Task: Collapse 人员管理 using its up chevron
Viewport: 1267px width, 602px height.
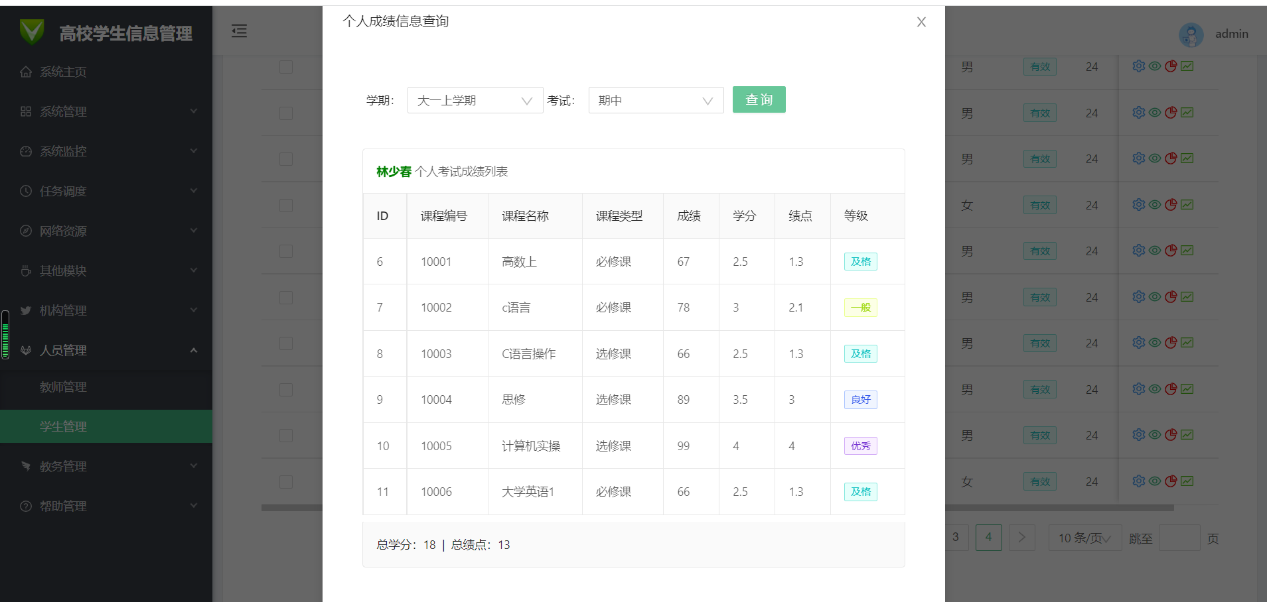Action: pos(194,349)
